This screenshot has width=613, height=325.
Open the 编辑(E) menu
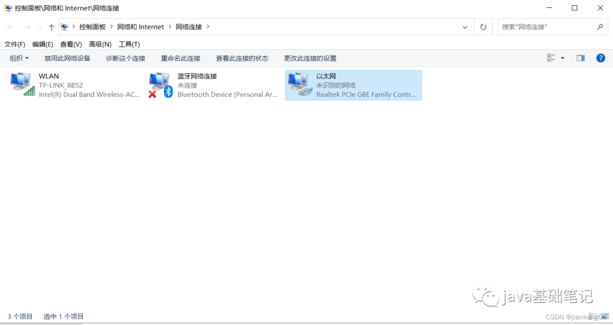[x=43, y=44]
